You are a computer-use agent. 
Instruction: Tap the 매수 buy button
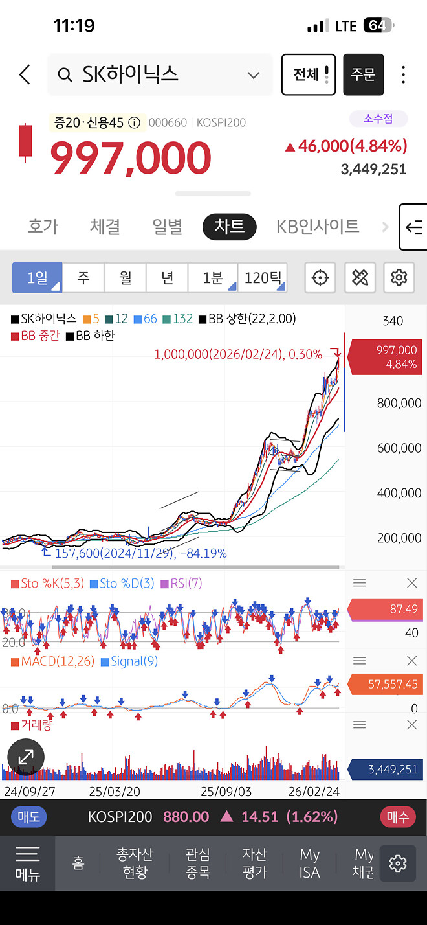pos(398,817)
